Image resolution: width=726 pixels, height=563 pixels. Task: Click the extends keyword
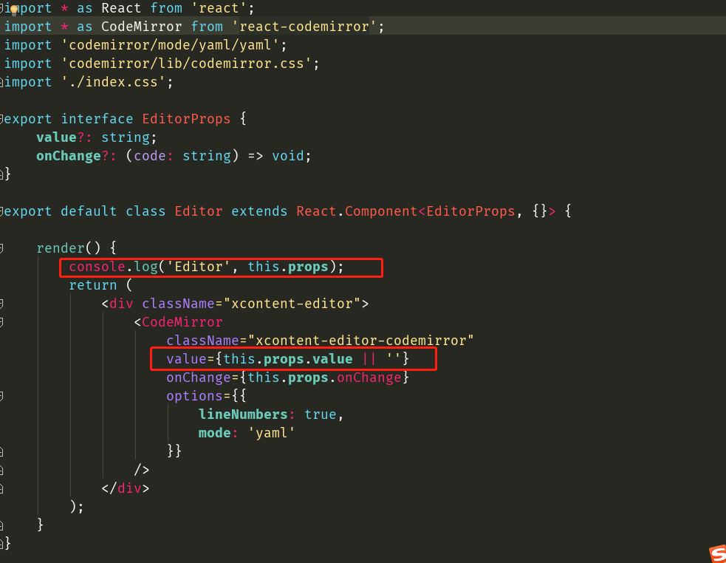259,211
